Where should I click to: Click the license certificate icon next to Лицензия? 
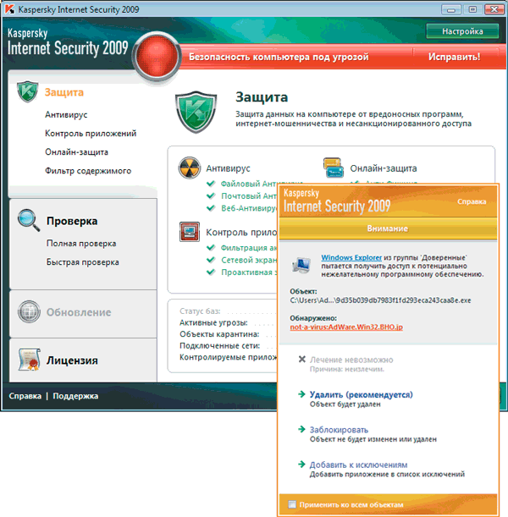coord(29,360)
